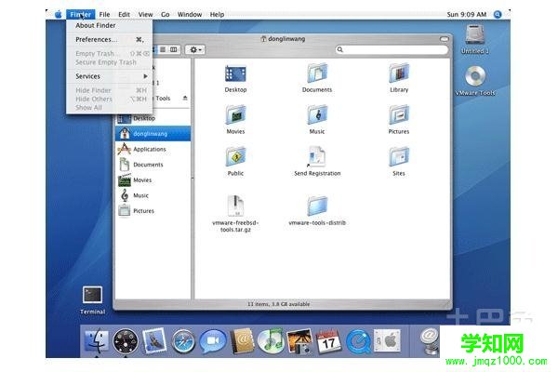The height and width of the screenshot is (372, 558).
Task: Launch QuickTime Player from the Dock
Action: point(358,341)
